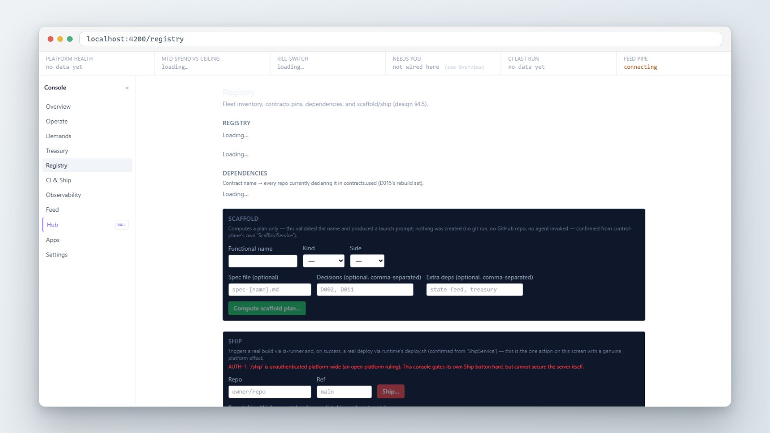Click the MTD Spend vs Ceiling tile
The height and width of the screenshot is (433, 770).
point(212,63)
